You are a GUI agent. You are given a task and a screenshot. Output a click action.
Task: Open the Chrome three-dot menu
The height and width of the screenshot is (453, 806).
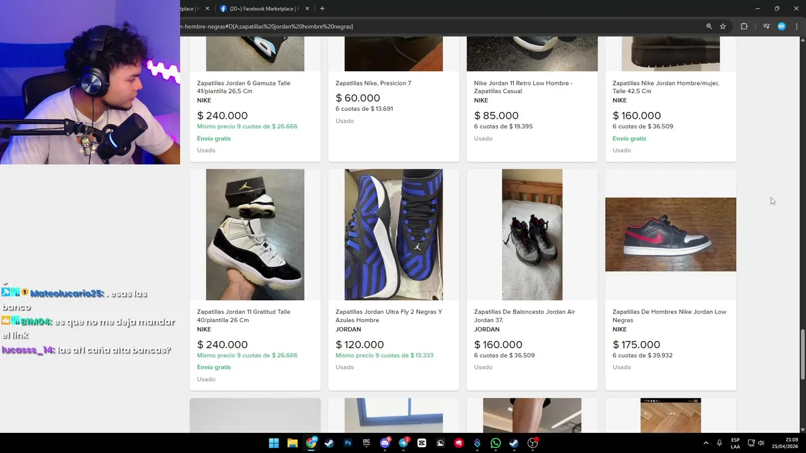[x=797, y=26]
